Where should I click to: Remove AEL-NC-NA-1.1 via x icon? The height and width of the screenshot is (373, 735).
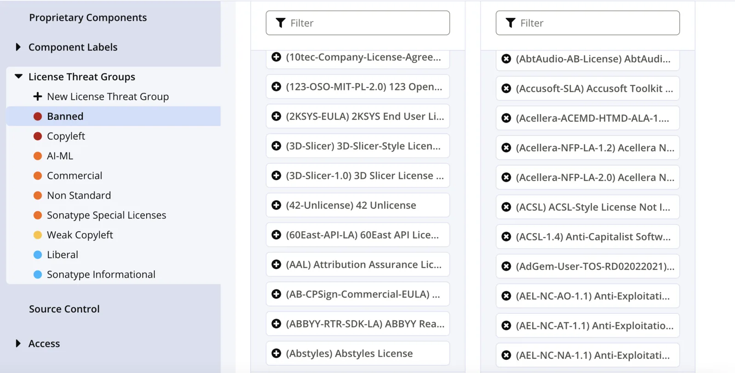point(506,355)
